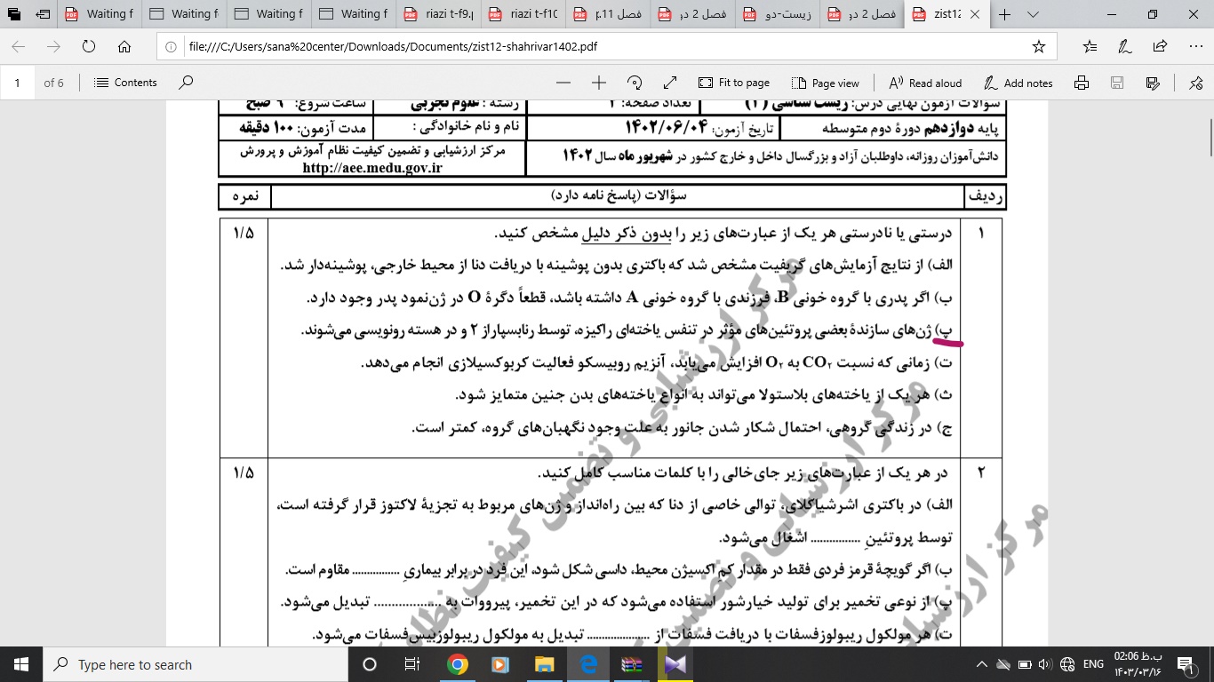Toggle the Contents side pane
1214x682 pixels.
[x=125, y=83]
